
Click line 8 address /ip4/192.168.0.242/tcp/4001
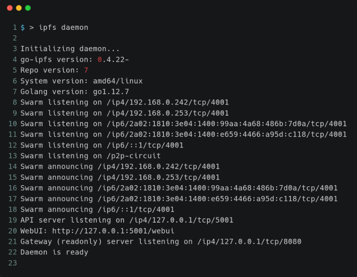(168, 103)
